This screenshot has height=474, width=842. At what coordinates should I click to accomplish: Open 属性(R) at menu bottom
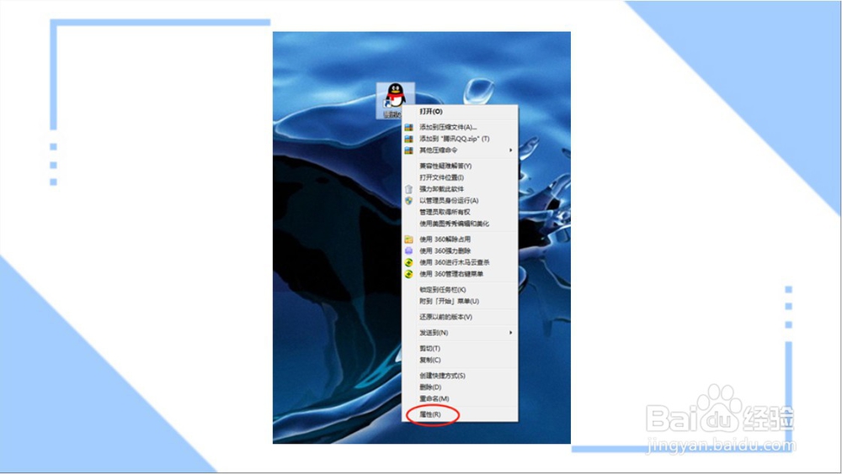pos(461,414)
